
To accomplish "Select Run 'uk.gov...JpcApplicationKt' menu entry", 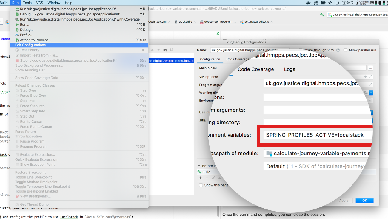I will 79,9.
